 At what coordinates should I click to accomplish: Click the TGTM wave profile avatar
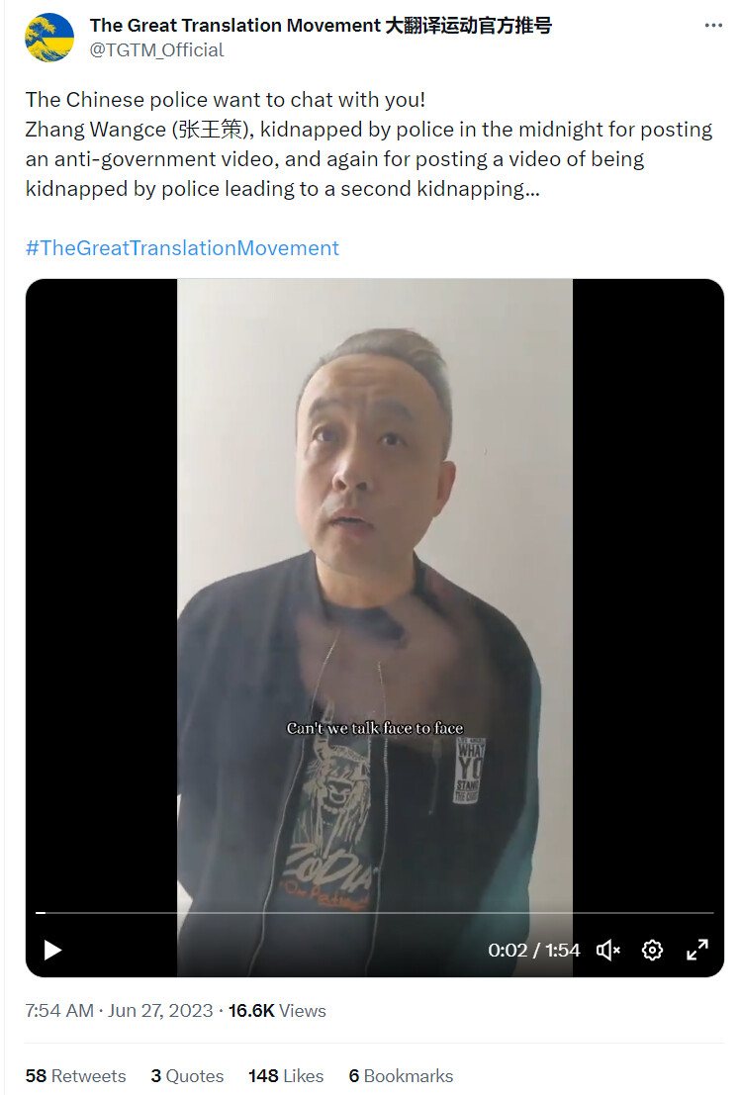tap(49, 38)
